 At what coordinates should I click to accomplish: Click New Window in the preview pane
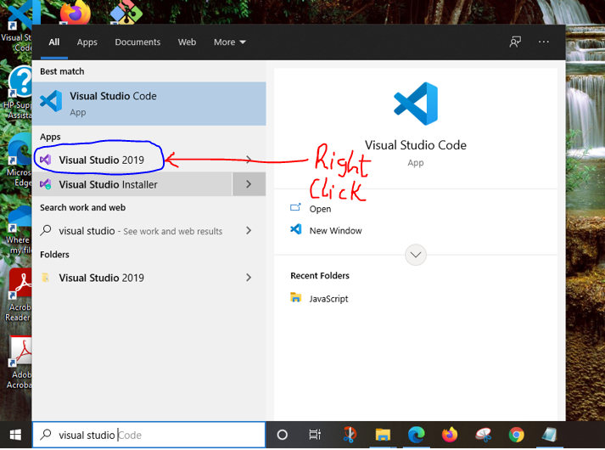click(336, 230)
